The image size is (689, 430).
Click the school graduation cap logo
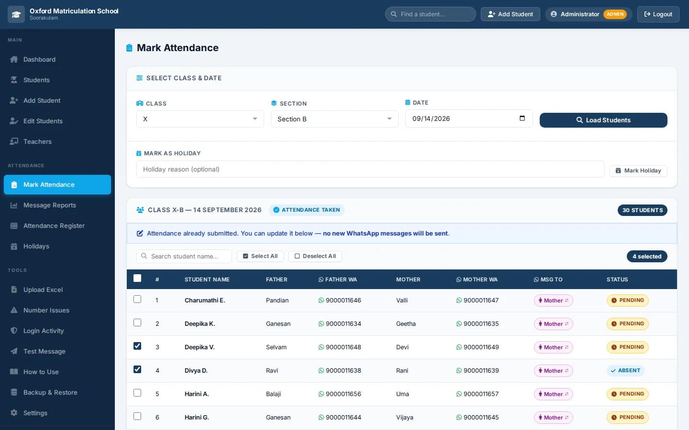click(x=16, y=14)
